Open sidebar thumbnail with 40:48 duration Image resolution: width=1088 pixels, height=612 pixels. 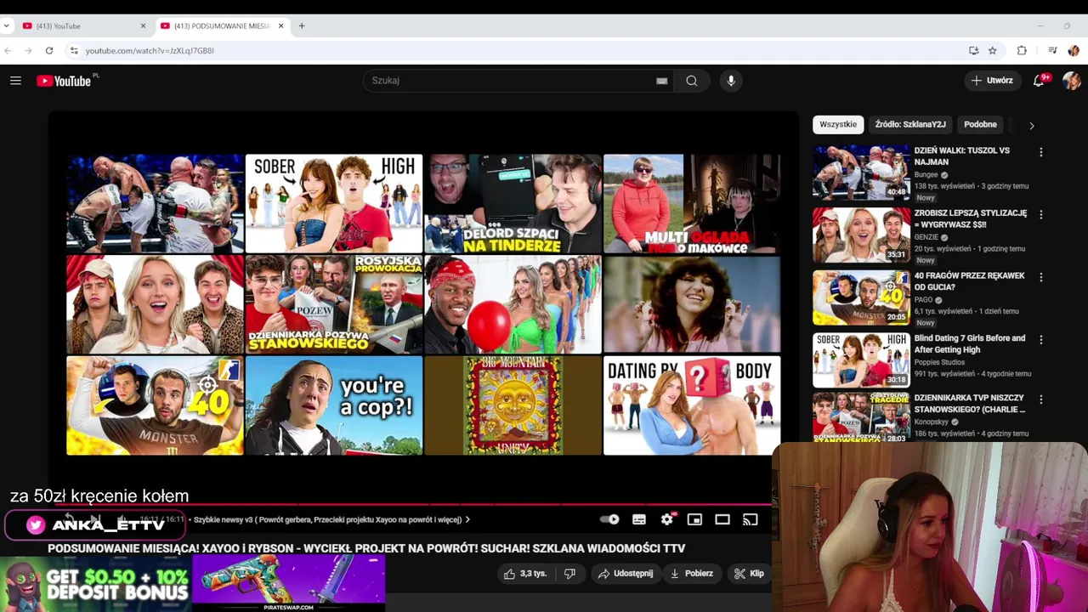point(861,173)
